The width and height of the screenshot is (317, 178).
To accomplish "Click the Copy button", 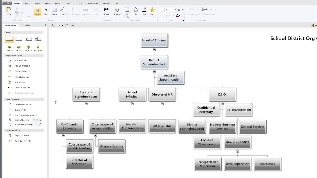I will tap(19, 12).
